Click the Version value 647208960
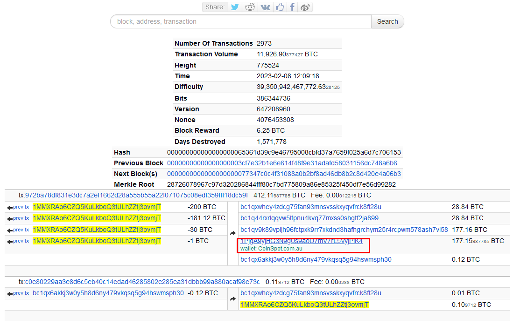This screenshot has width=513, height=325. [274, 109]
